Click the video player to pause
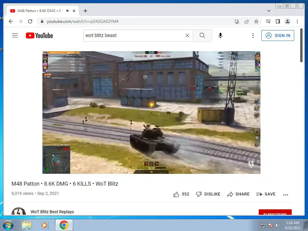308x231 pixels. [151, 112]
